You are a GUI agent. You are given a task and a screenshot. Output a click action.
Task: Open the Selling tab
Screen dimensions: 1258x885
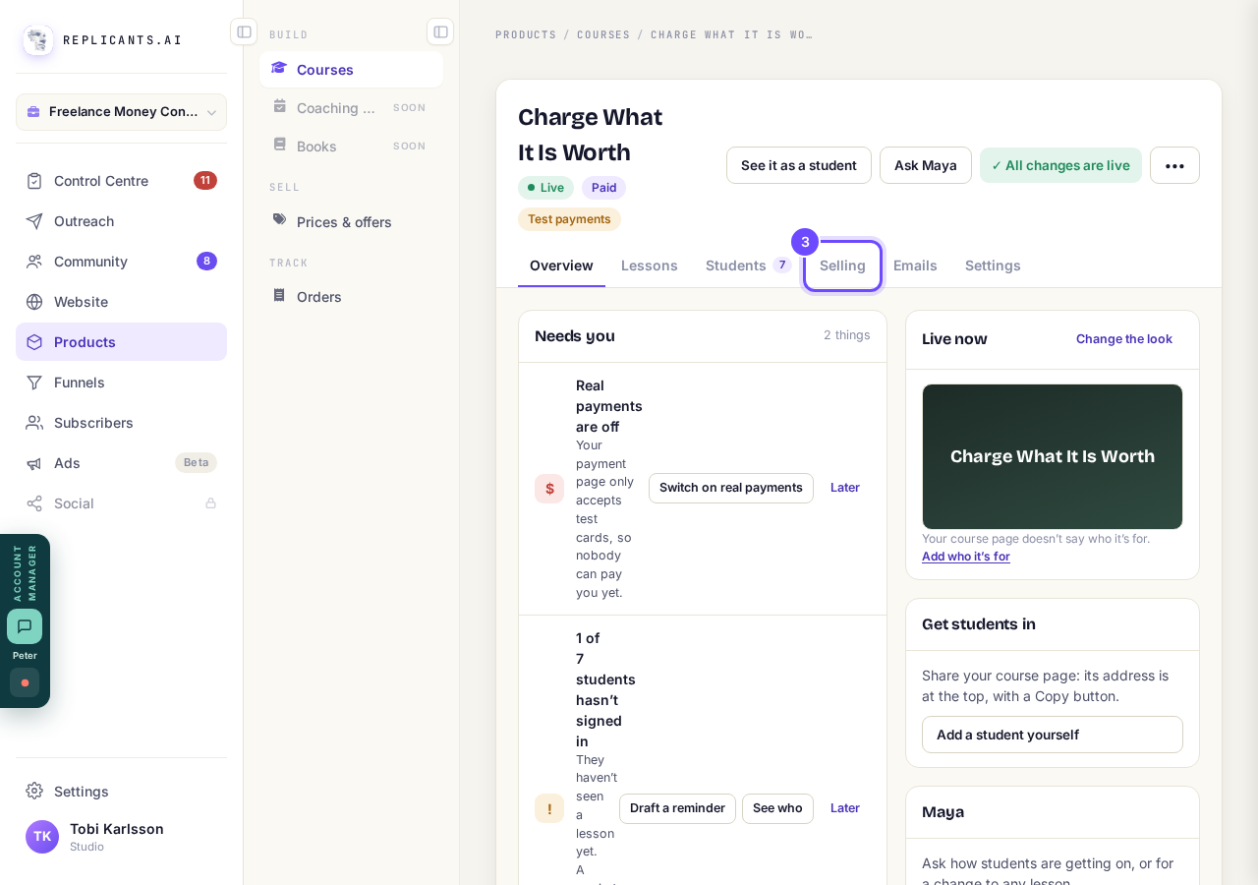point(842,265)
